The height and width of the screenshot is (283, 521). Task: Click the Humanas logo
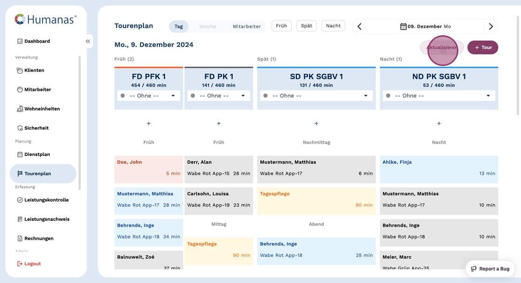pyautogui.click(x=46, y=19)
